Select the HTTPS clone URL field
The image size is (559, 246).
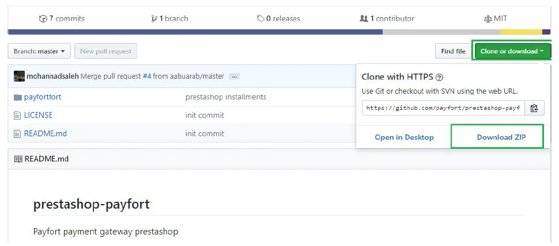(443, 107)
